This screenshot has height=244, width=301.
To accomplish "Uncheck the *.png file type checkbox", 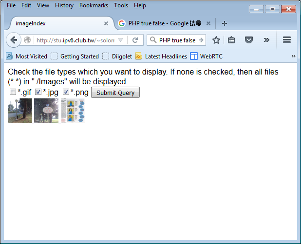I will pos(66,93).
